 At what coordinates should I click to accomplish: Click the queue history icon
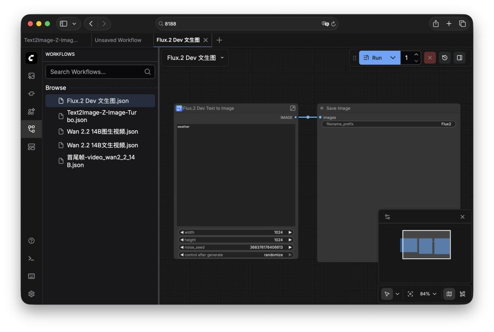pos(444,58)
